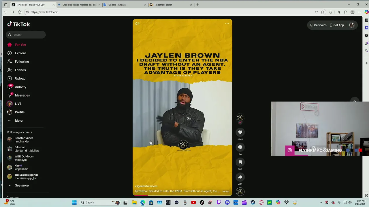
Task: Click the address bar URL
Action: (x=44, y=12)
